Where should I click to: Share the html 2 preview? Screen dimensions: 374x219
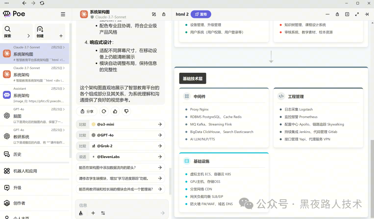click(337, 14)
